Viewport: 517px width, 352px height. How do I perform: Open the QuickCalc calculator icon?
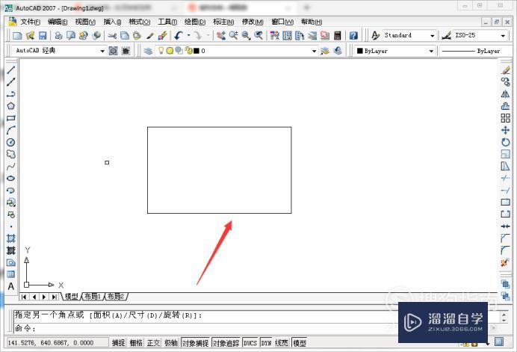tap(337, 35)
